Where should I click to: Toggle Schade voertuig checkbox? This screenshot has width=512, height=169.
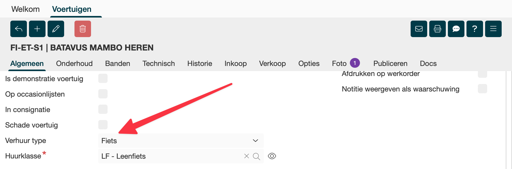pyautogui.click(x=103, y=125)
